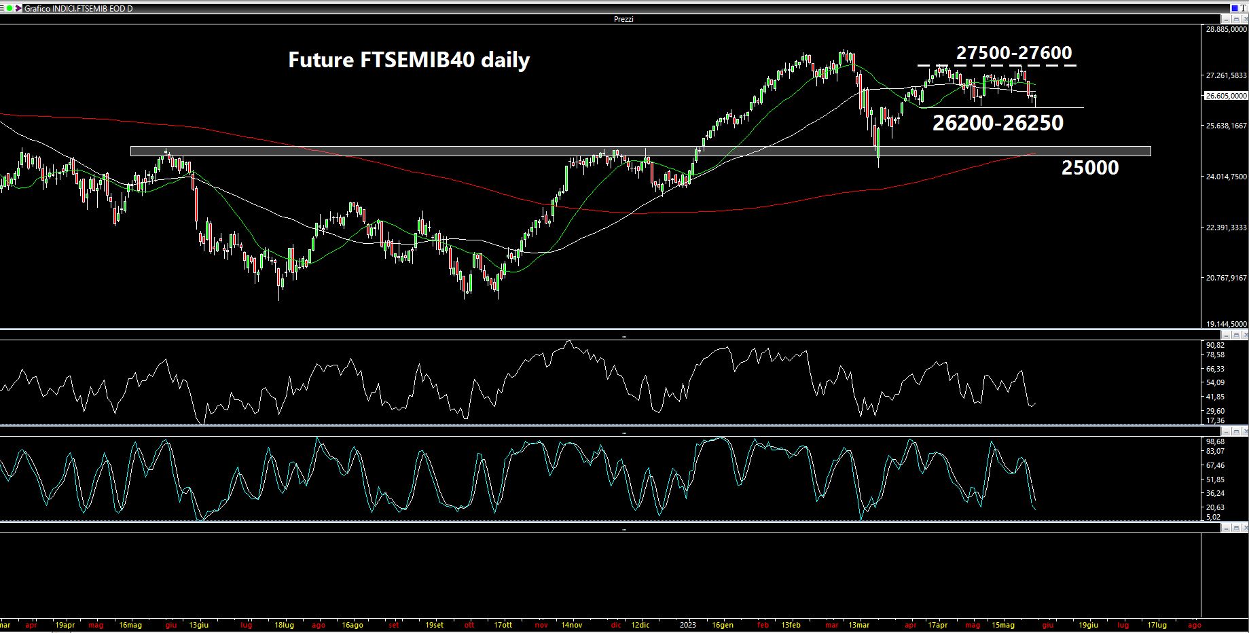Click the 17ott date axis label

503,625
